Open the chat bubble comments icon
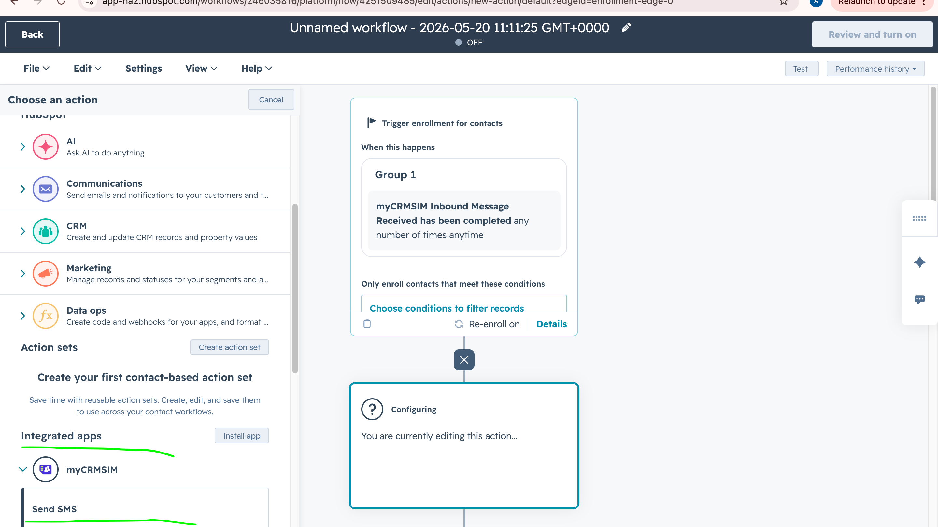Viewport: 938px width, 527px height. [919, 299]
